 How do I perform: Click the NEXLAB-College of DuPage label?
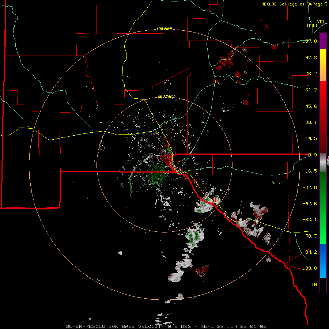point(294,4)
